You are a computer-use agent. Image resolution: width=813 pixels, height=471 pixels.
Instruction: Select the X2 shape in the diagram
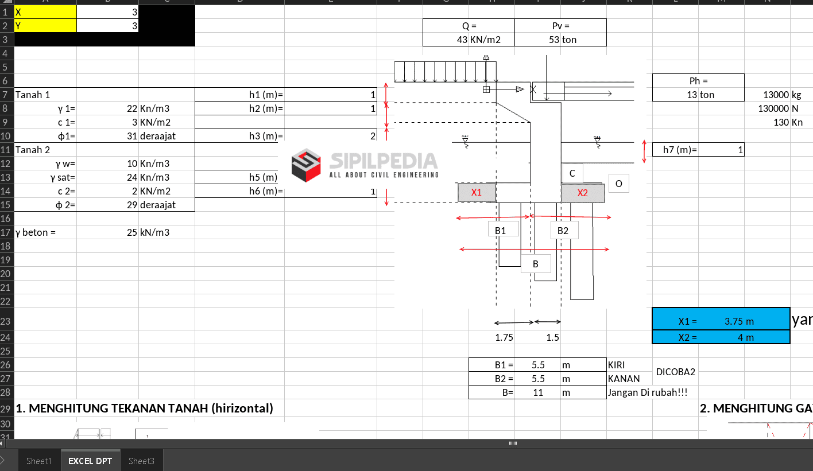[583, 193]
